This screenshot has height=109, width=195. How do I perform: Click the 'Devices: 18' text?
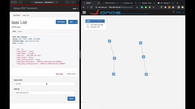coord(95,27)
